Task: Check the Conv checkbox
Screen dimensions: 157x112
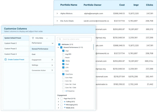Action: click(63, 71)
